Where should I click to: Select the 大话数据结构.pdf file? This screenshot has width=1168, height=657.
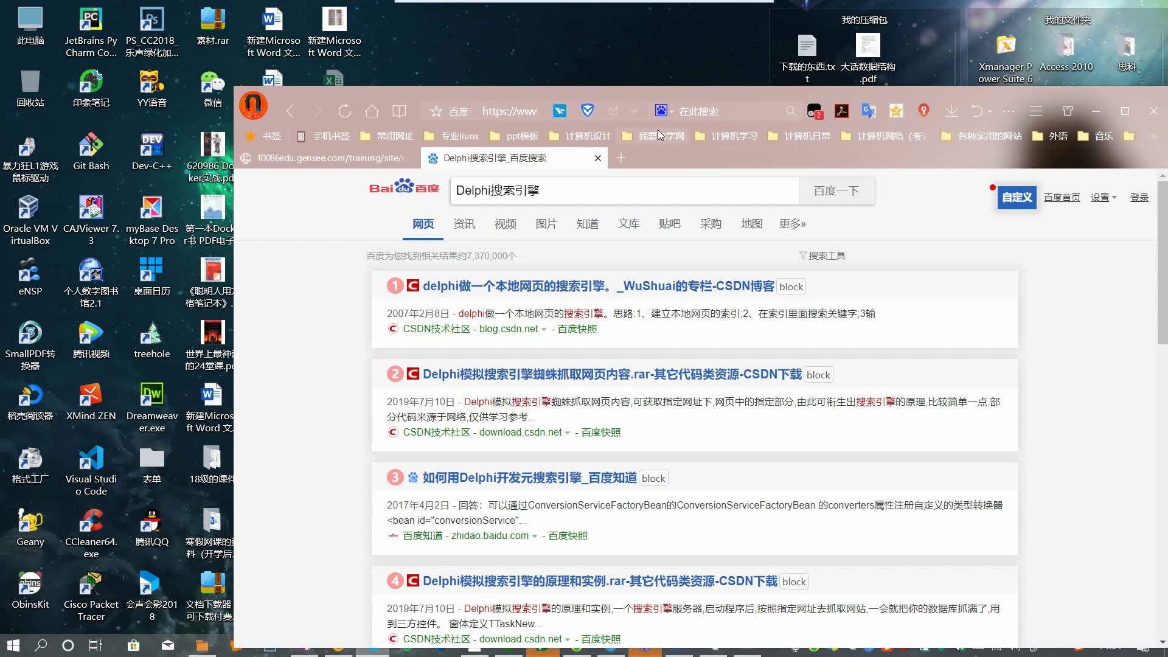point(868,58)
